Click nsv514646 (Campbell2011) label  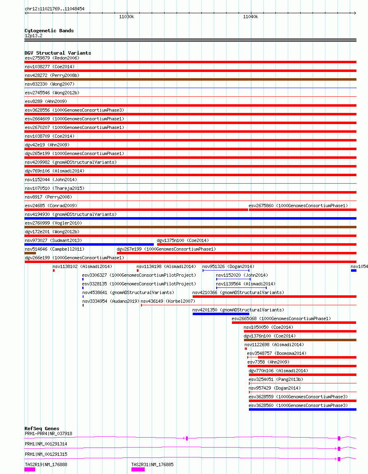[55, 249]
